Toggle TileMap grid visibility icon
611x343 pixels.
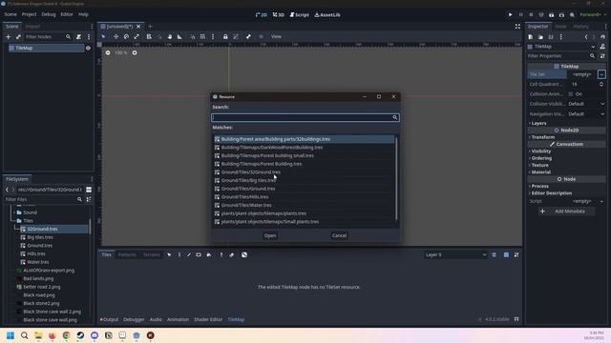pos(506,254)
